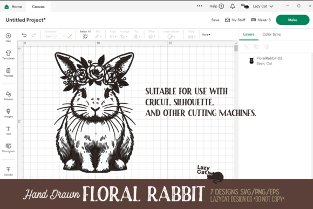Open the Arrange dropdown
The height and width of the screenshot is (209, 313).
pos(125,35)
